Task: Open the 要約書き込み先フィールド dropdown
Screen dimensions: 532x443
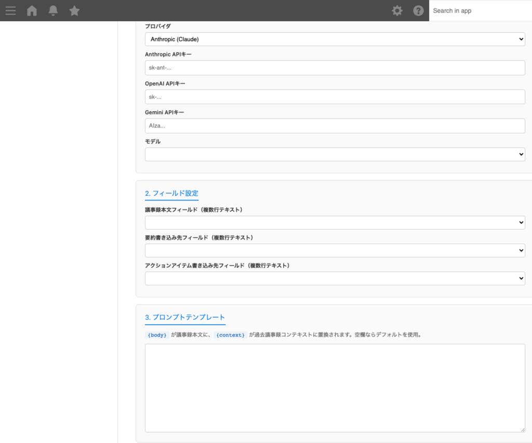Action: (334, 250)
